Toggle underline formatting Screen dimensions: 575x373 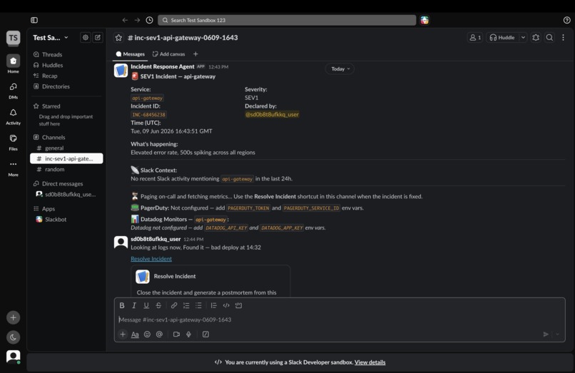coord(146,305)
